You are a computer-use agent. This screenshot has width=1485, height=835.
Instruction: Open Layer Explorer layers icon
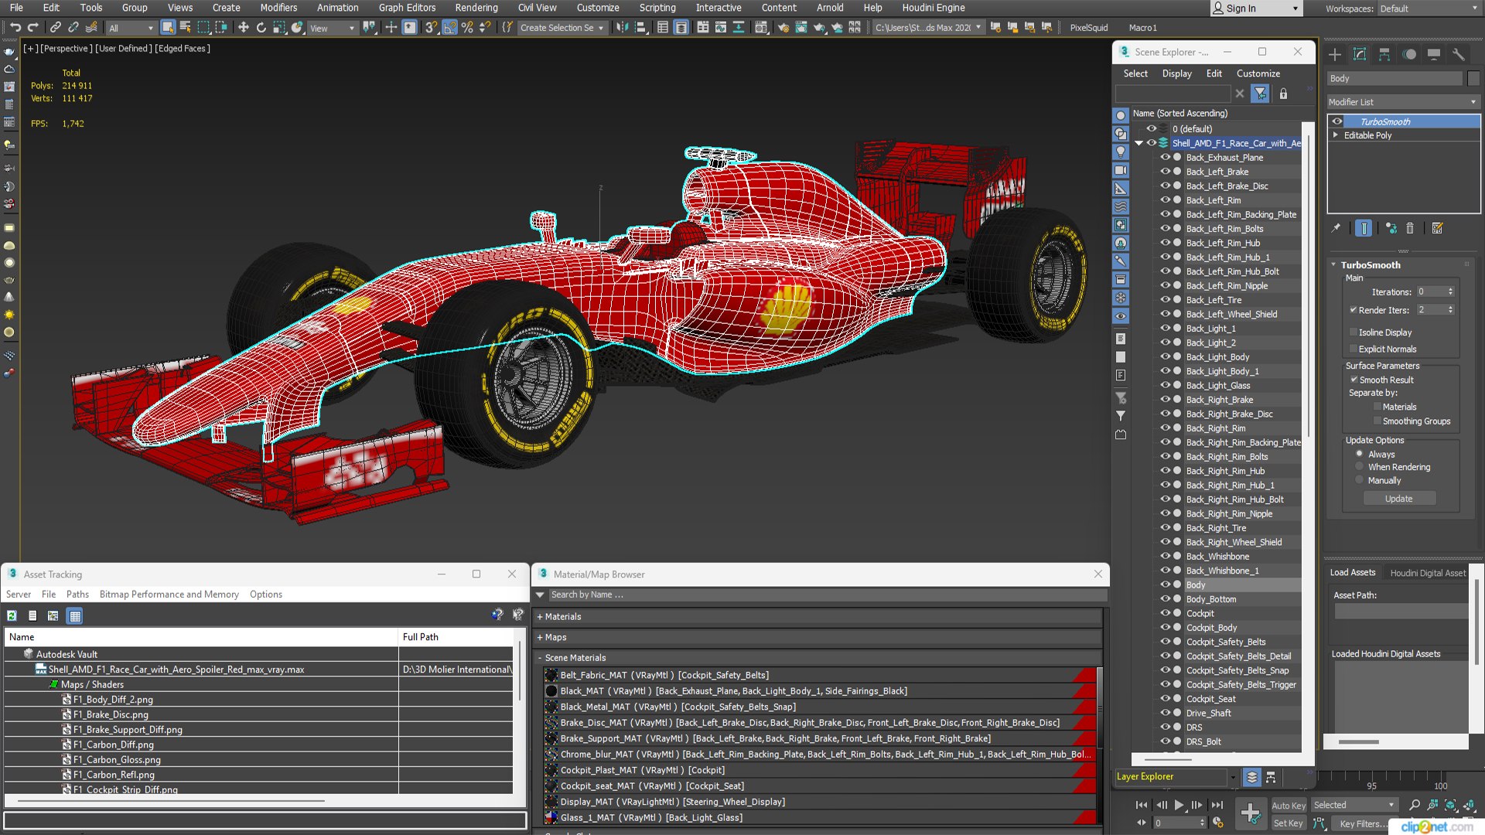coord(1251,777)
